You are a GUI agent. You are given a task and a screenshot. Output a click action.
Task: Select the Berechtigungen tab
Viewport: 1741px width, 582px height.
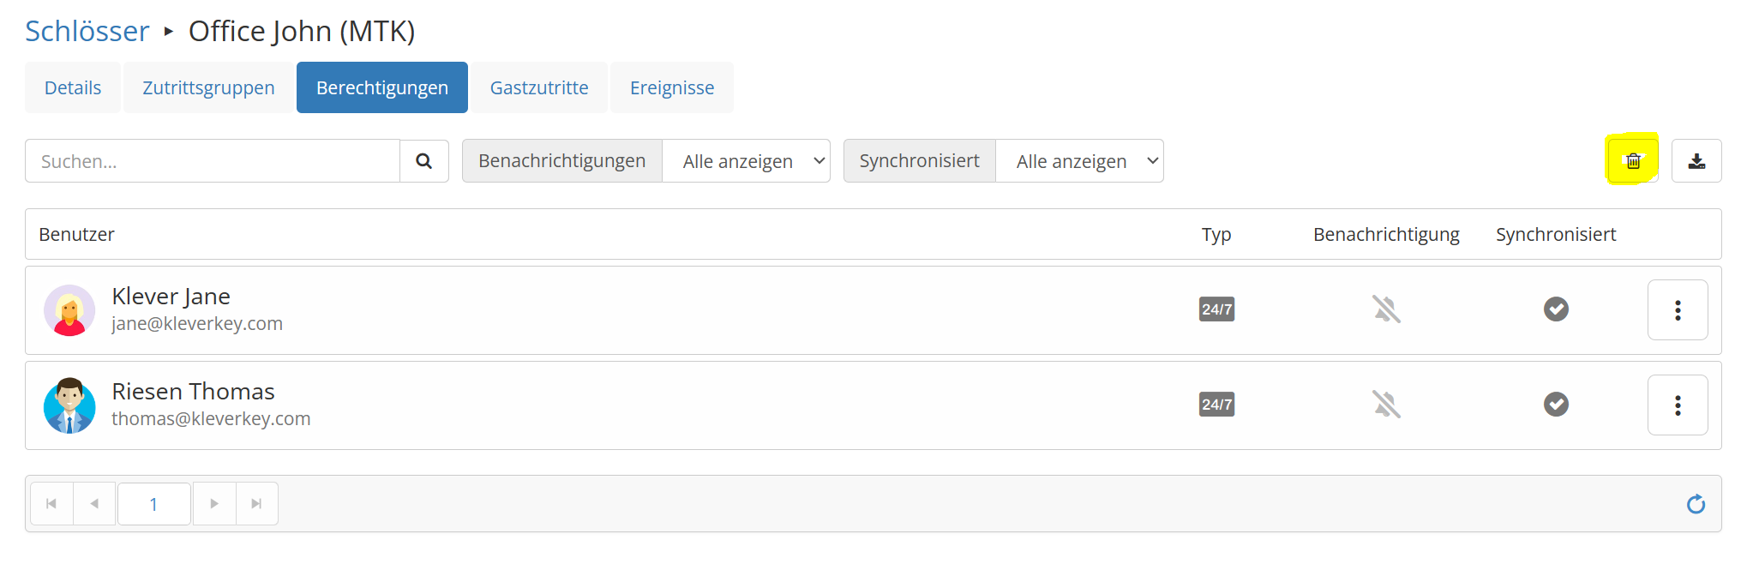(382, 87)
